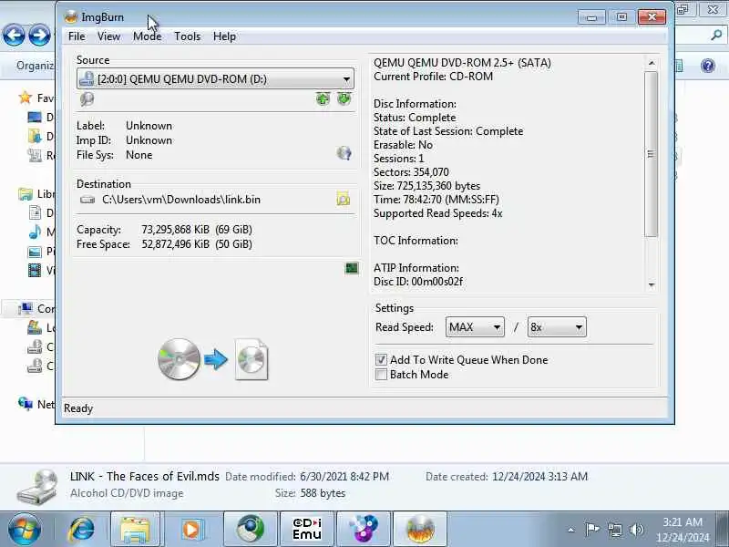The image size is (729, 547).
Task: Enable Batch Mode checkbox
Action: coord(381,375)
